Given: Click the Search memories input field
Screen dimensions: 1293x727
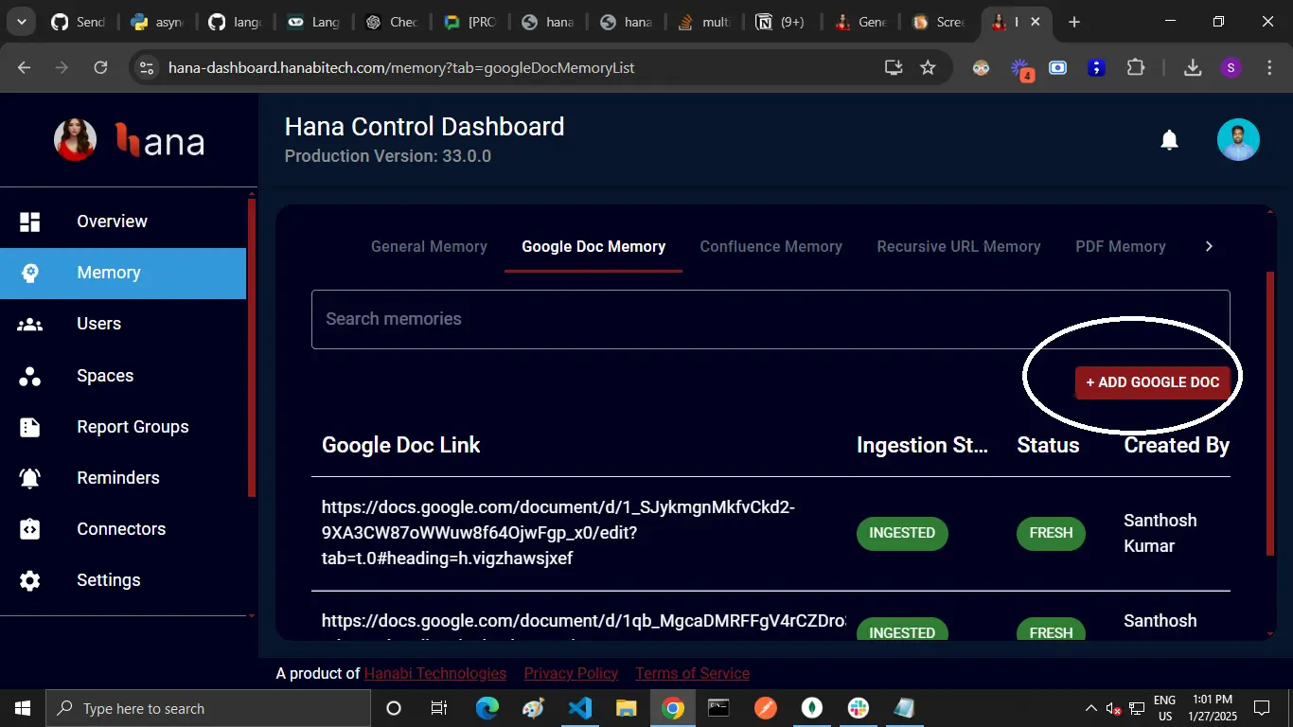Looking at the screenshot, I should tap(770, 319).
